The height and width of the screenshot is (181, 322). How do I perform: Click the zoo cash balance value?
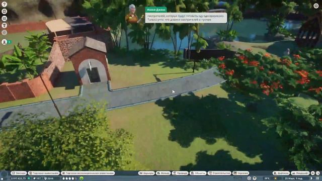pyautogui.click(x=19, y=178)
